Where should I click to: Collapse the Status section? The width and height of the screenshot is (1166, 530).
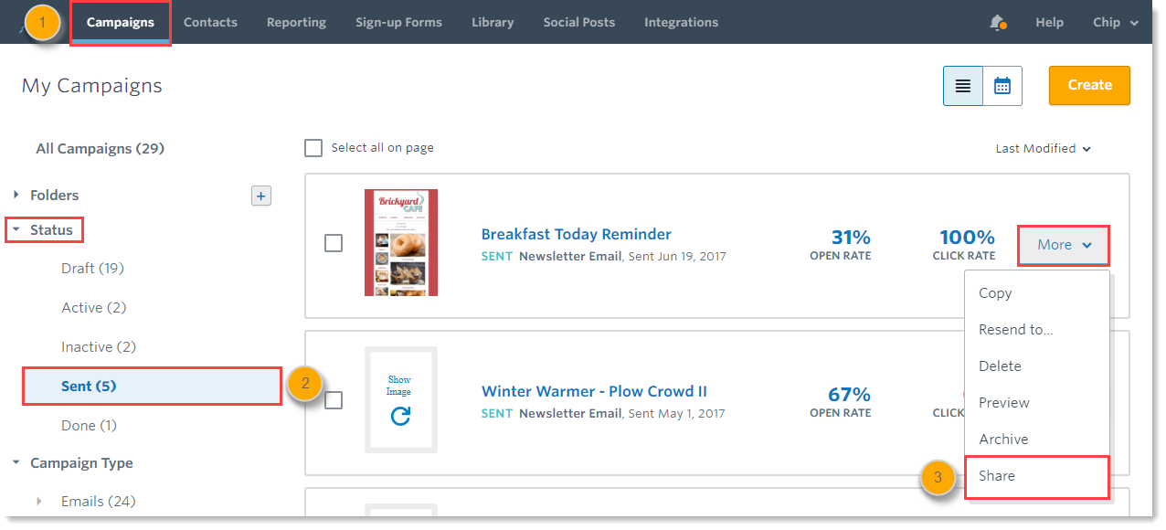coord(16,230)
